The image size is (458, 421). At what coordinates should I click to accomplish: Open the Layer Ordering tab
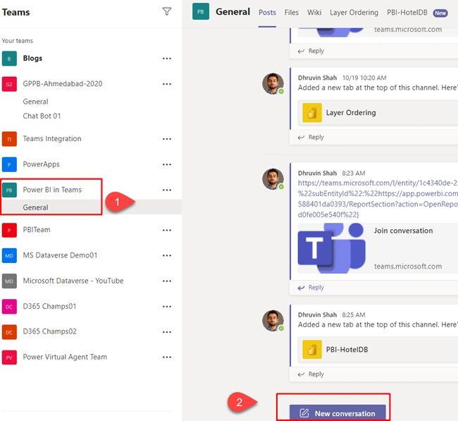pyautogui.click(x=354, y=12)
